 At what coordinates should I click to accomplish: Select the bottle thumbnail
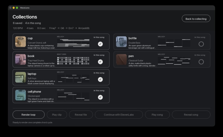[121, 42]
